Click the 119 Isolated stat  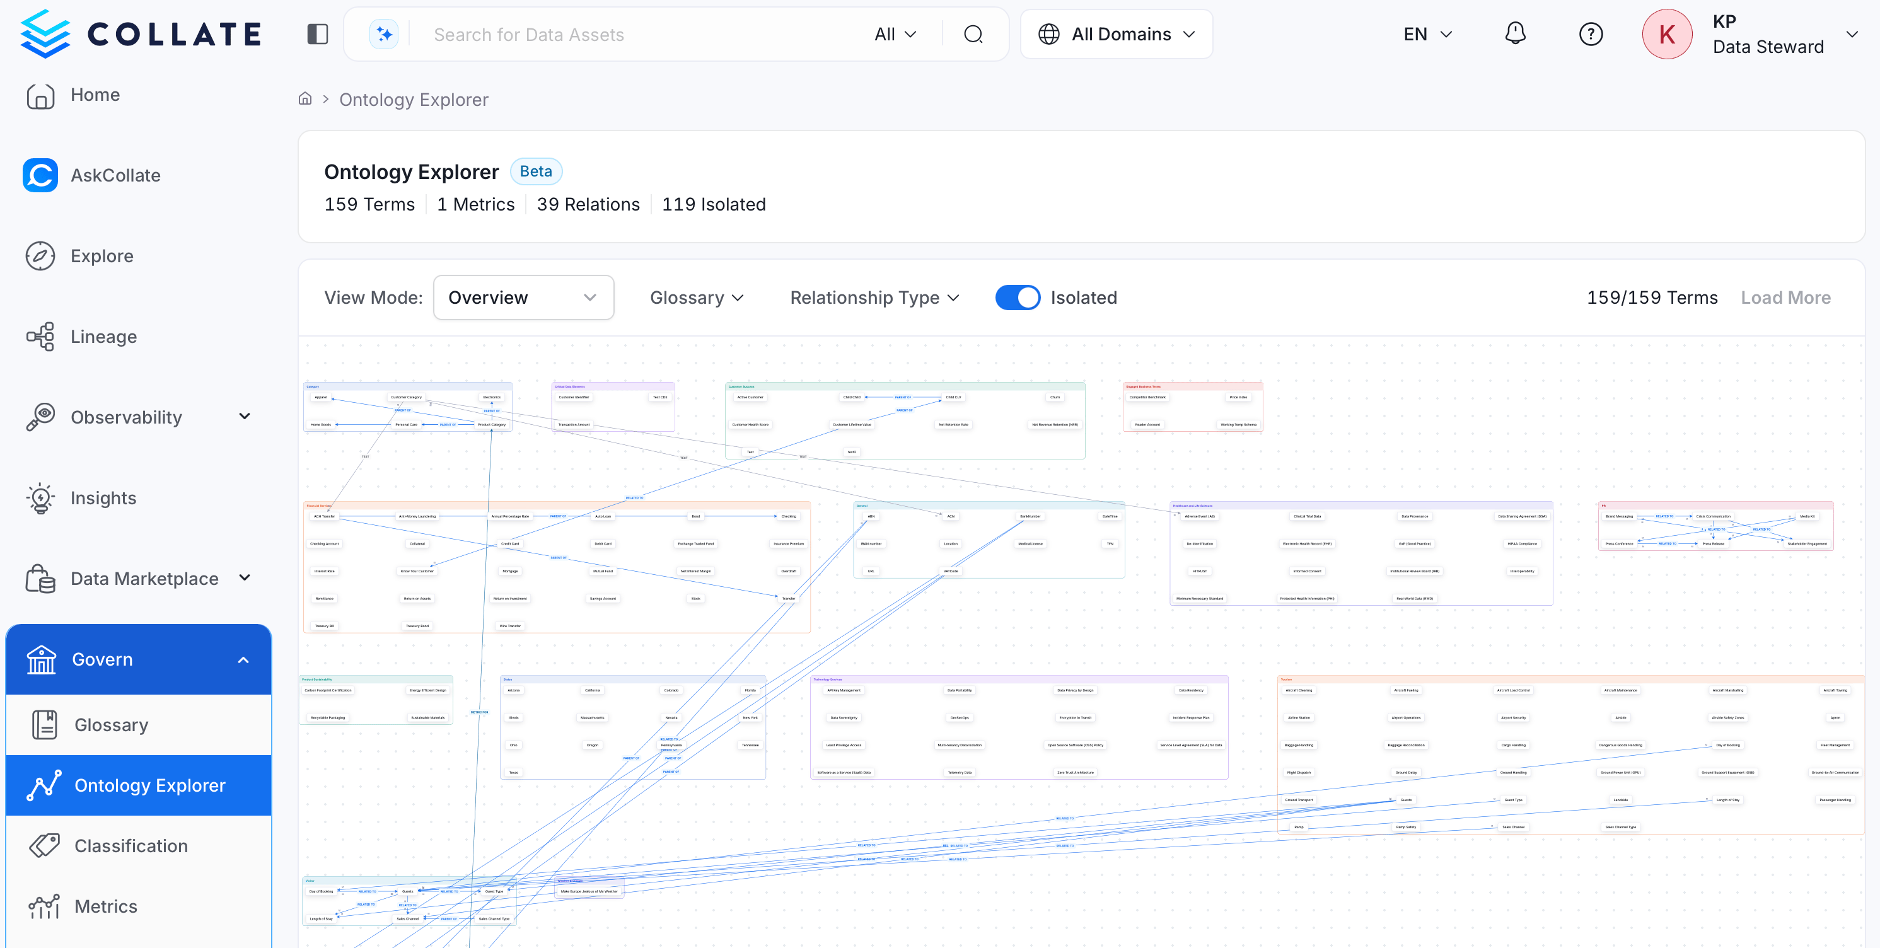click(x=714, y=204)
